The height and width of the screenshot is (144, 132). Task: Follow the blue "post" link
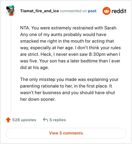(x=92, y=11)
